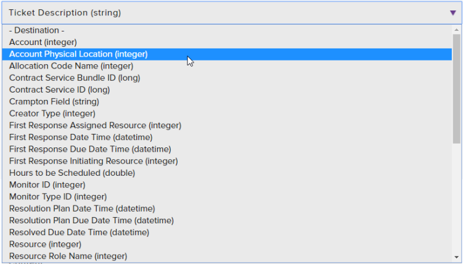Pick Resolution Plan Date Time (datetime)
This screenshot has height=264, width=463.
[82, 208]
